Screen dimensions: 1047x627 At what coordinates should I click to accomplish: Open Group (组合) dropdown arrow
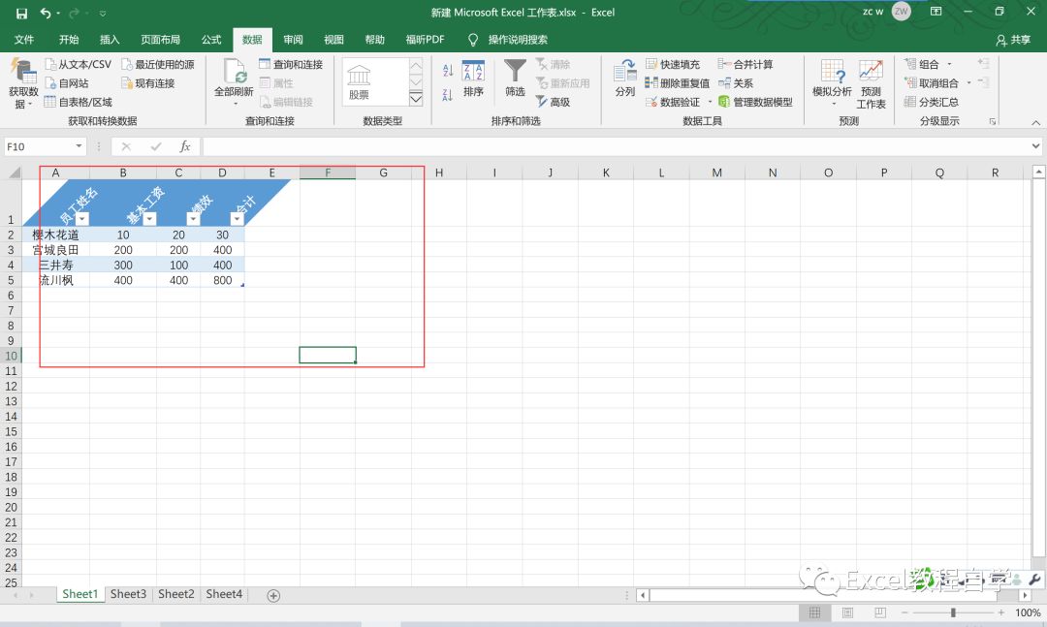949,64
